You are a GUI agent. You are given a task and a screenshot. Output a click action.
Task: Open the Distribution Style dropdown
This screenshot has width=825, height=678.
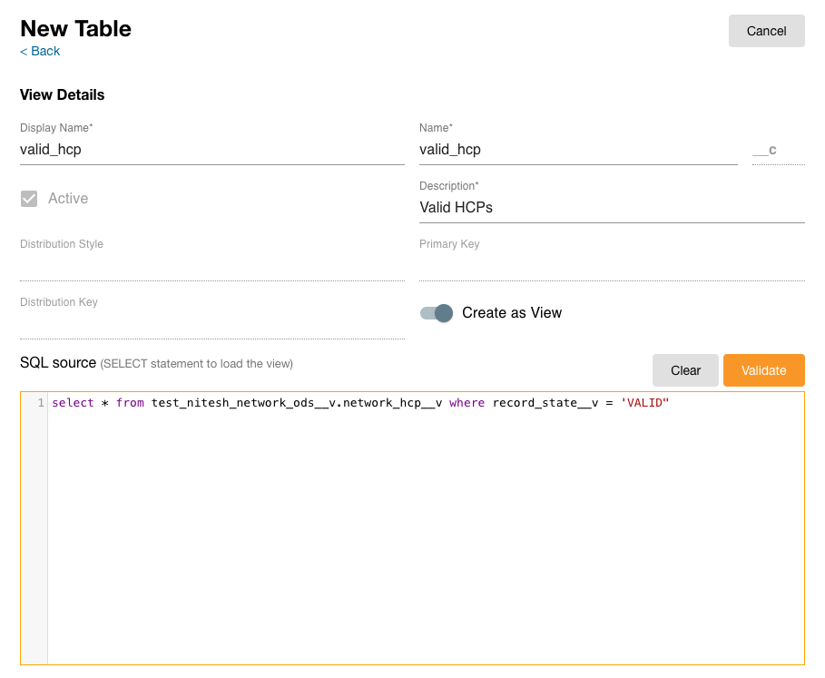211,266
